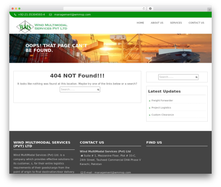Click the OOPS! THAT PAGE CAN'T BE FOUND banner text
Viewport: 221px width, 187px height.
56,48
